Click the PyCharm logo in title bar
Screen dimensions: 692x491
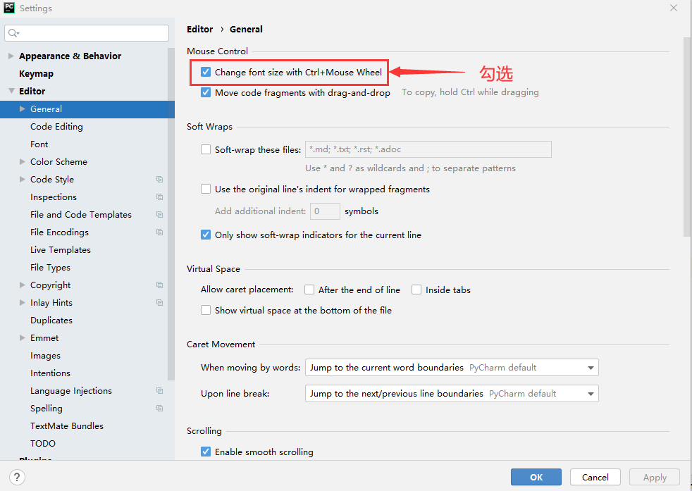[x=9, y=8]
